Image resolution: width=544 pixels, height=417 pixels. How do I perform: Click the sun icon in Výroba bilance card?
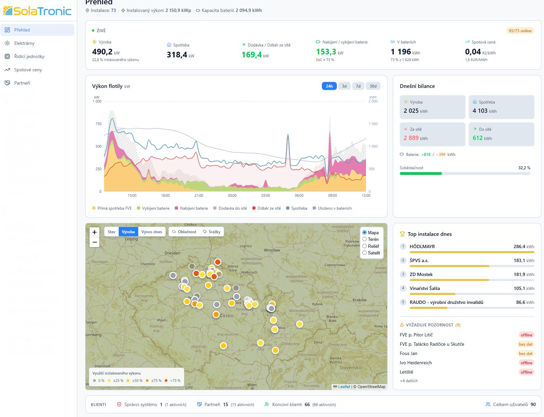point(406,102)
